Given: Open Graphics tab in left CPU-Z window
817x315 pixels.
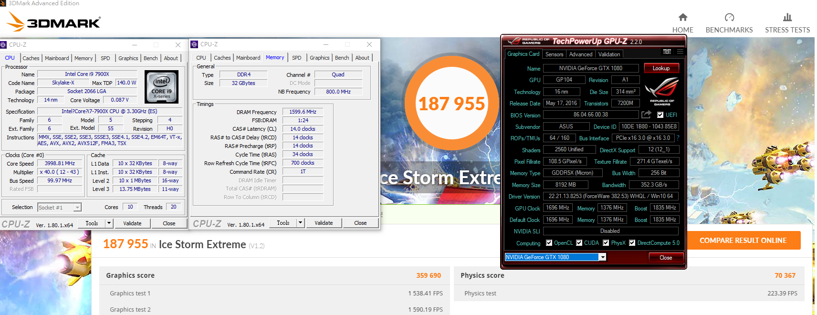Looking at the screenshot, I should click(128, 58).
